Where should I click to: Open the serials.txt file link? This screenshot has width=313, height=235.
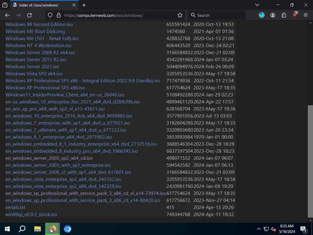(x=15, y=207)
